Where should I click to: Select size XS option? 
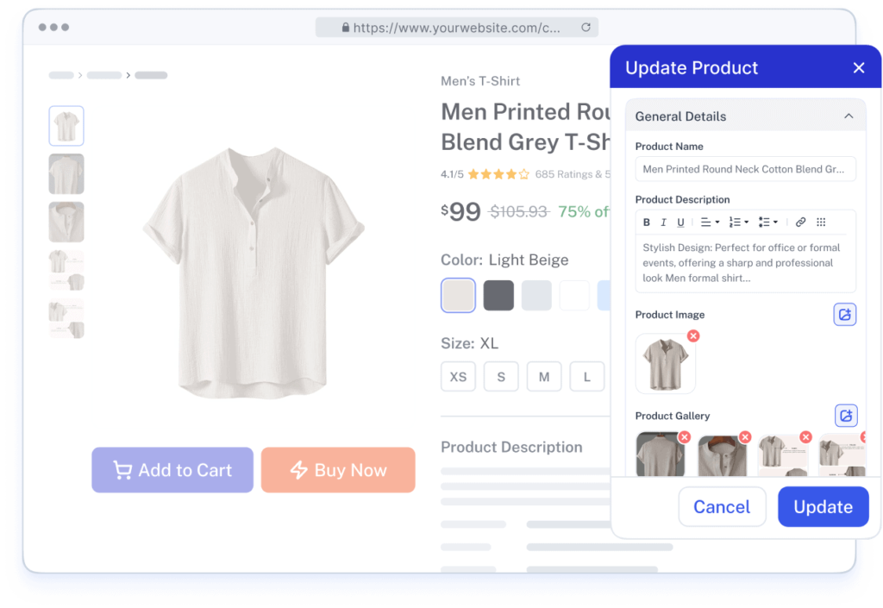[x=458, y=377]
